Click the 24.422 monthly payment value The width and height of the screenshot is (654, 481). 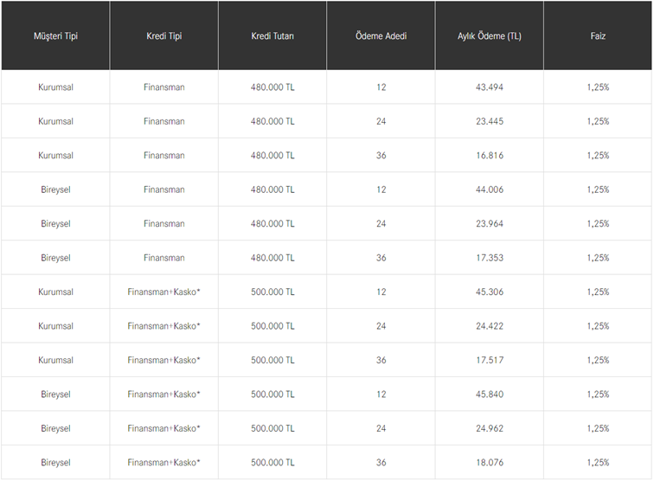490,326
